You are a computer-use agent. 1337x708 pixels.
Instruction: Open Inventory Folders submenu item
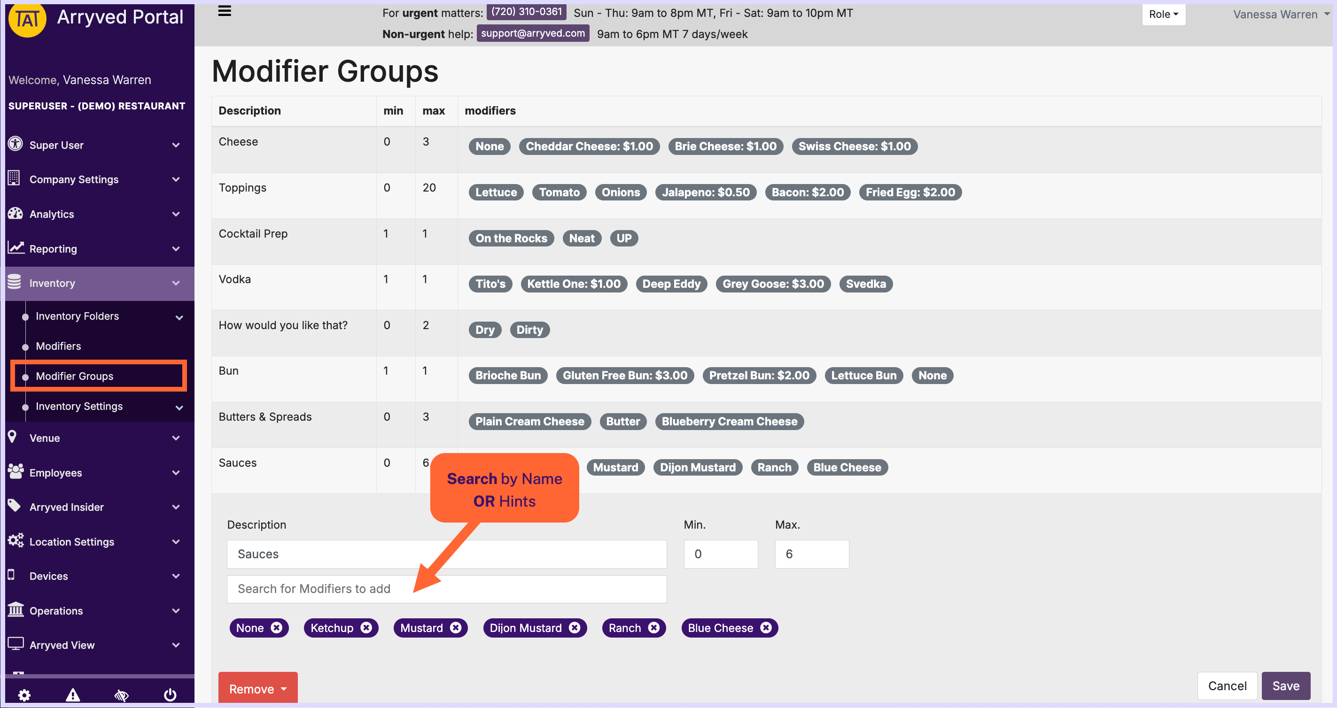coord(77,316)
